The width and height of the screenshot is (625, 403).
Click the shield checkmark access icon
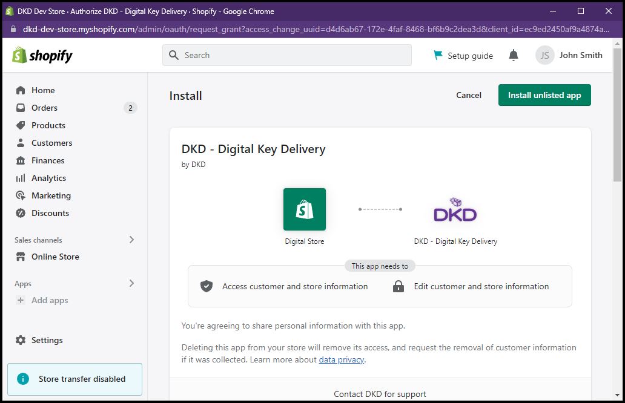tap(207, 286)
